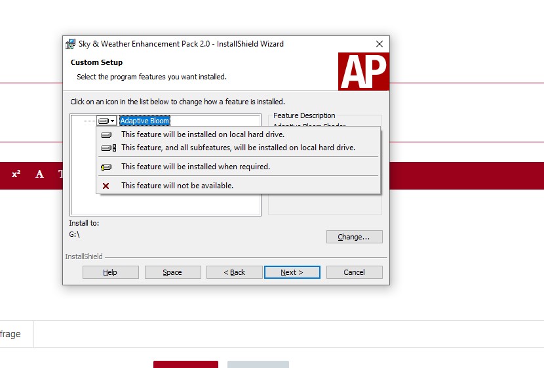
Task: Go Back to previous wizard step
Action: [x=234, y=272]
